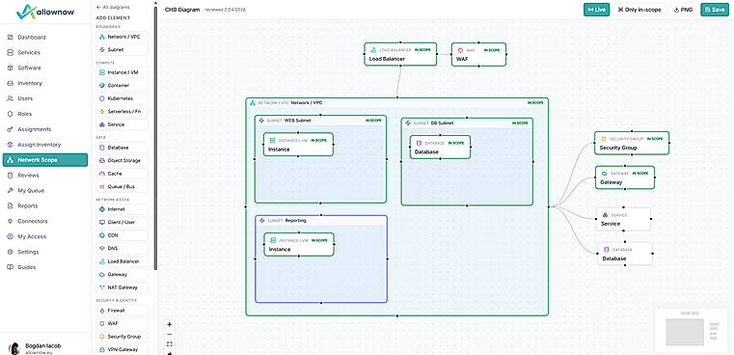Zoom out on the diagram canvas
Image resolution: width=734 pixels, height=355 pixels.
(170, 334)
